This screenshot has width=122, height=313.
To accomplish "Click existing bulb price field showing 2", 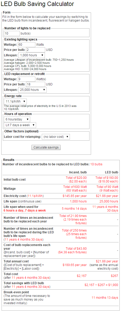I will click(x=35, y=50).
